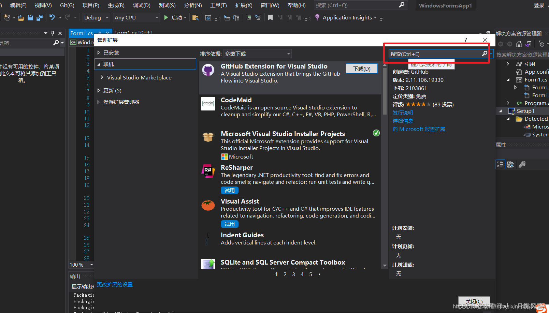Click the ReSharper extension logo icon

tap(208, 171)
